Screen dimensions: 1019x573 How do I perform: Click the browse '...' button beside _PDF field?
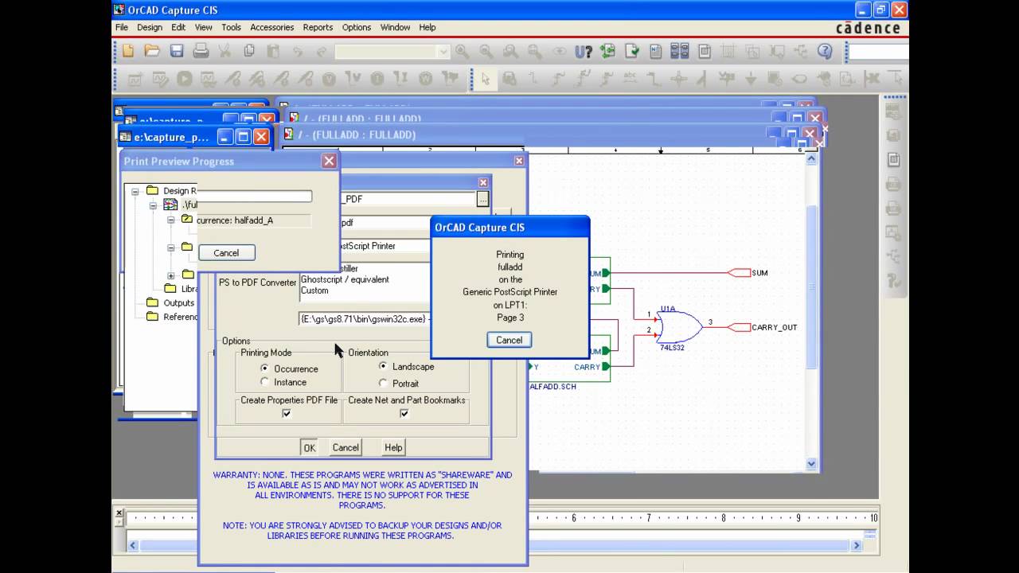(482, 199)
